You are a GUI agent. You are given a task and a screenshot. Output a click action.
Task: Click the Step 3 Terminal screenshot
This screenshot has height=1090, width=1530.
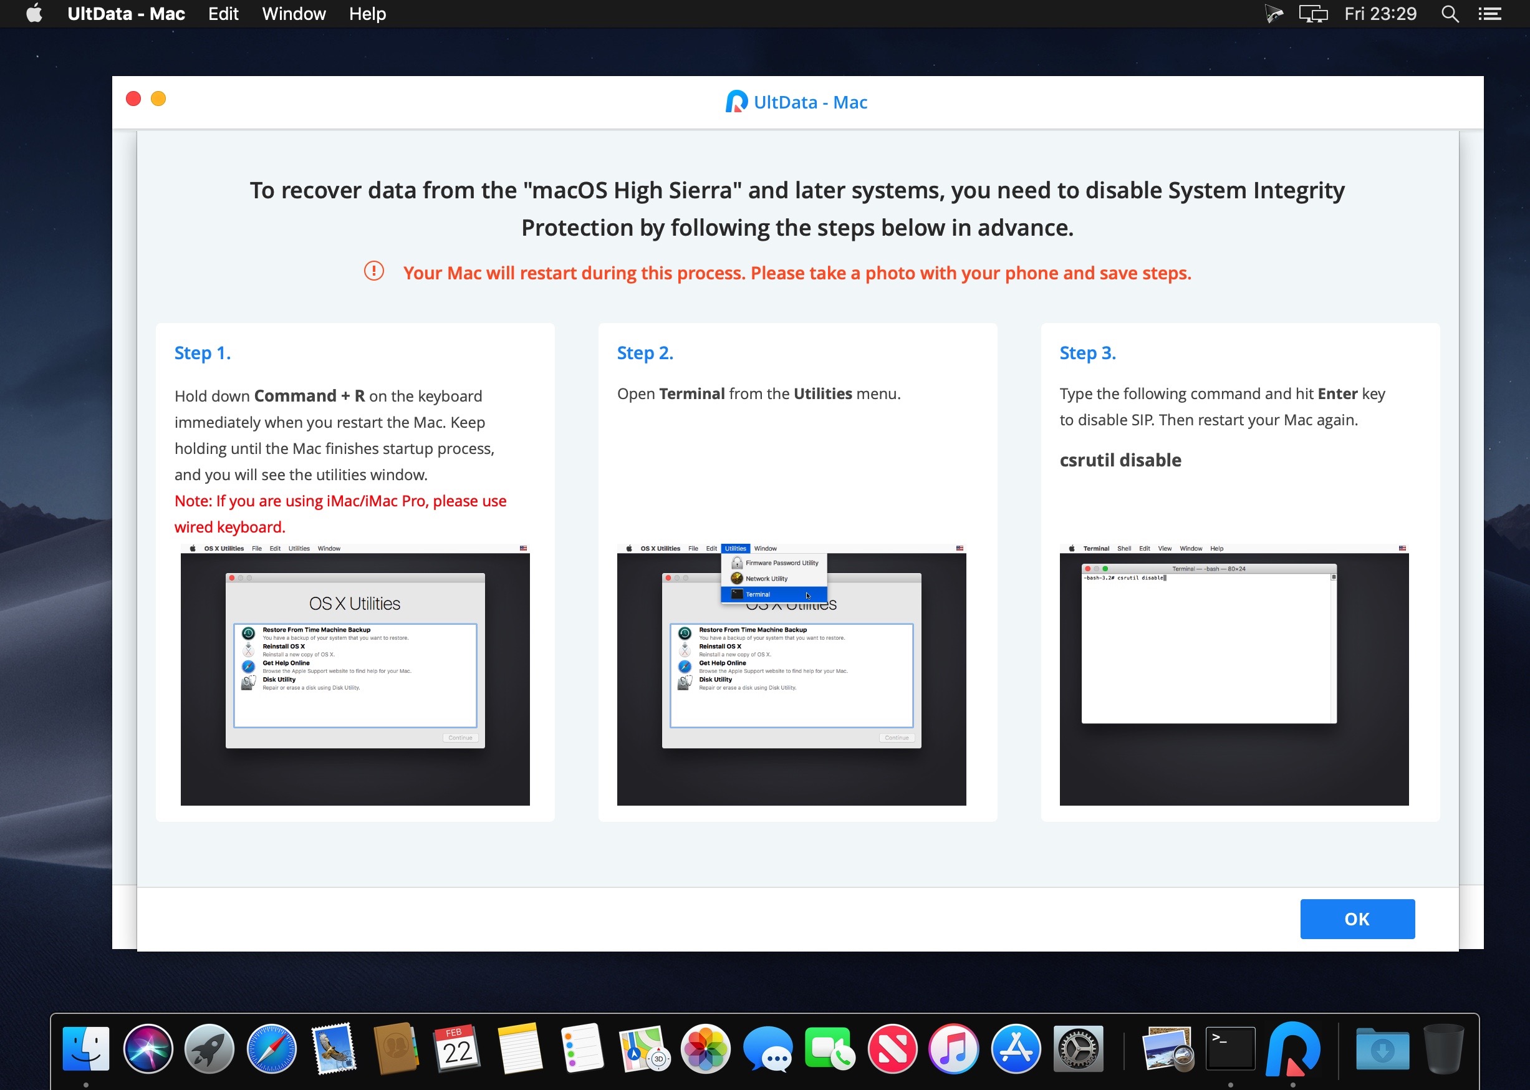pyautogui.click(x=1233, y=675)
